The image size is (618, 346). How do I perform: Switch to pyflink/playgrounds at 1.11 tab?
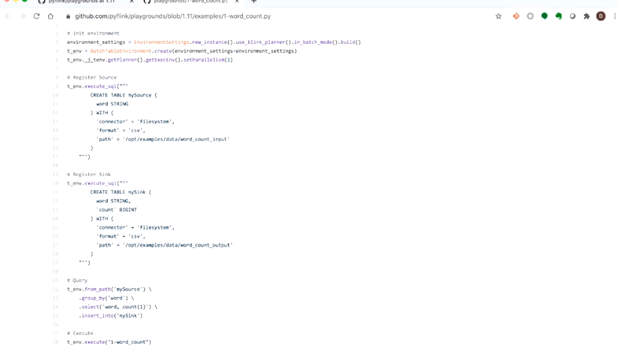point(82,1)
